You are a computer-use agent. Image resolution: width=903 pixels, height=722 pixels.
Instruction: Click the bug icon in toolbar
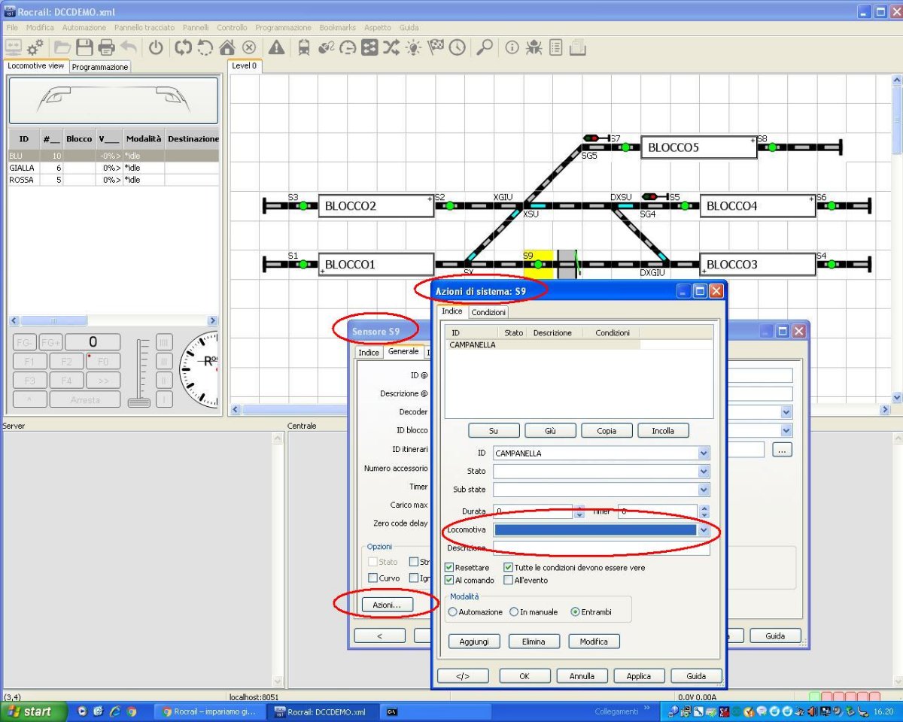pos(534,48)
